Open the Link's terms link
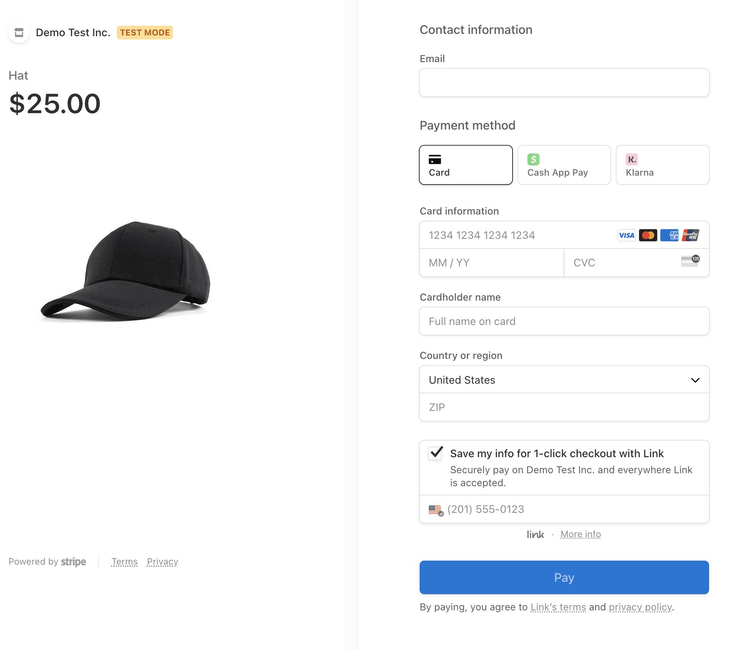The height and width of the screenshot is (650, 738). [558, 607]
